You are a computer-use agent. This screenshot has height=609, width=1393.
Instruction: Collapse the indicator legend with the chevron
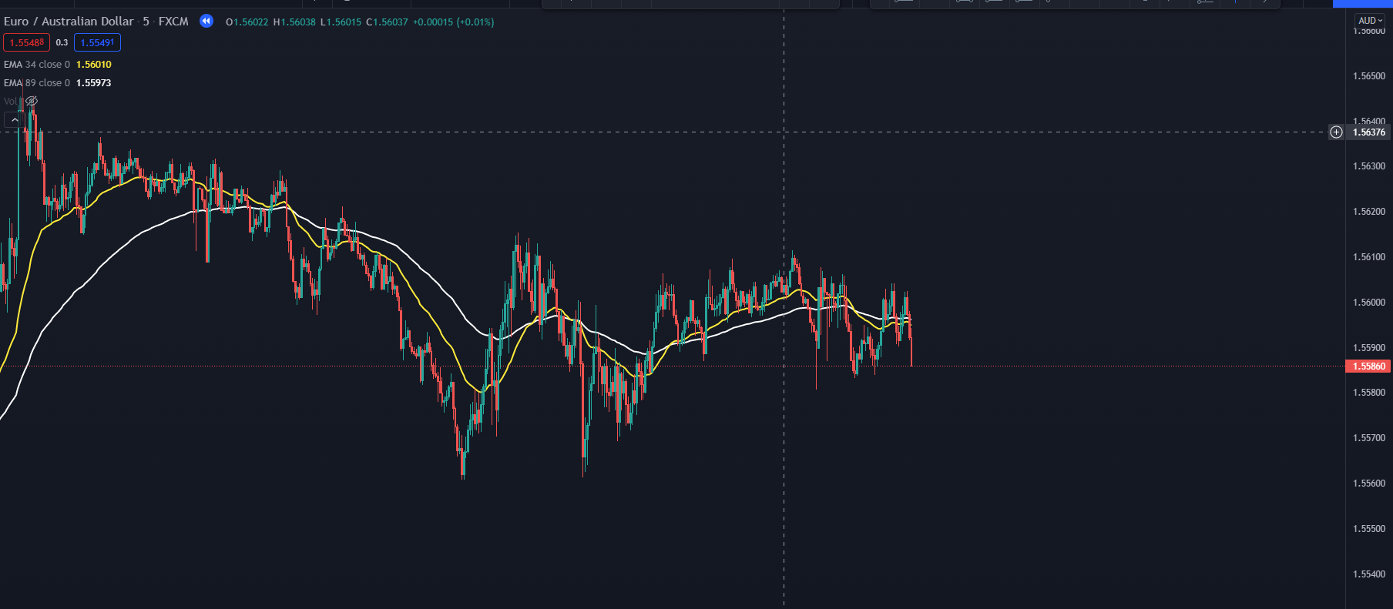click(x=14, y=119)
